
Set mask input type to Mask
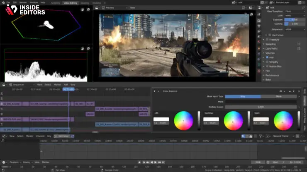(x=279, y=96)
